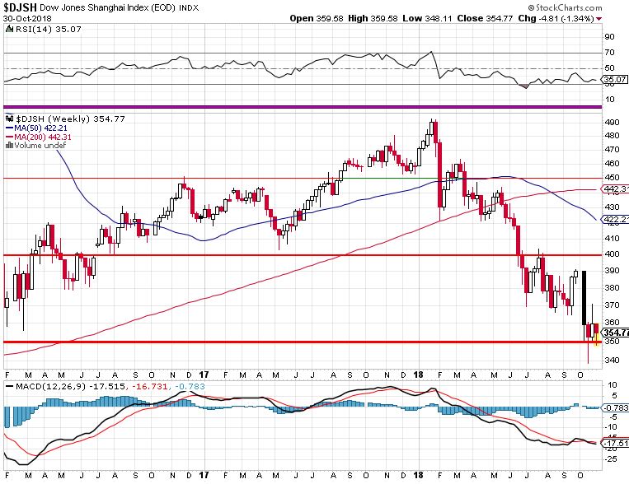Viewport: 629px width, 484px height.
Task: Click the candlestick icon beside $DJSH (Weekly)
Action: pos(8,119)
